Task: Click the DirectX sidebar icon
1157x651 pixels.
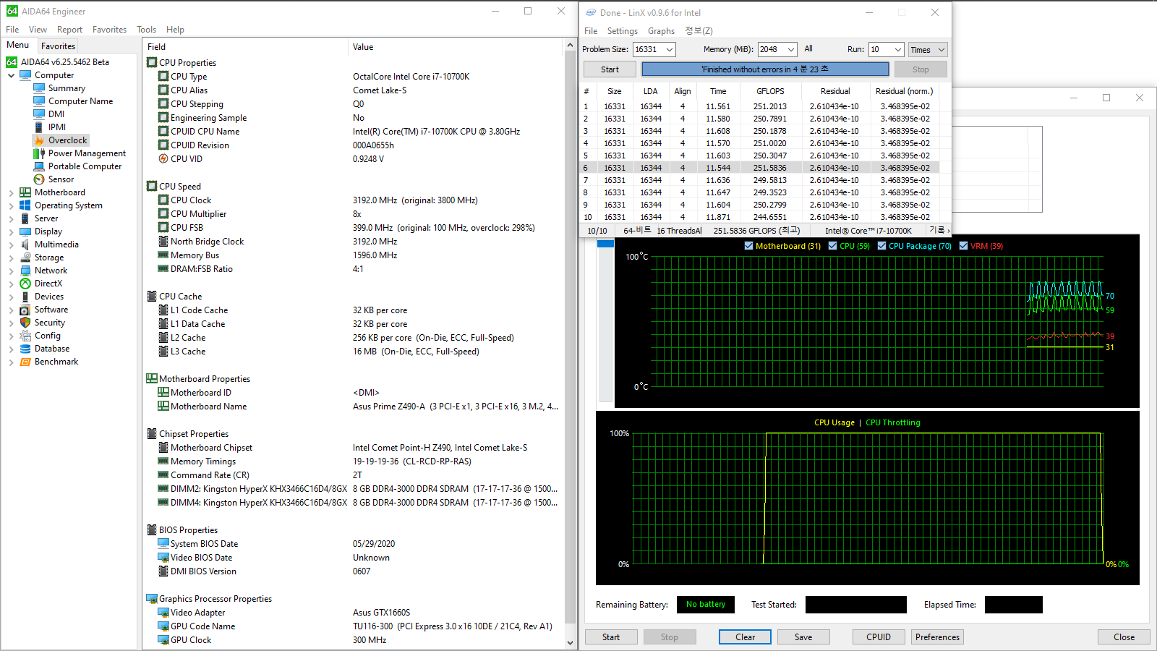Action: pyautogui.click(x=25, y=283)
